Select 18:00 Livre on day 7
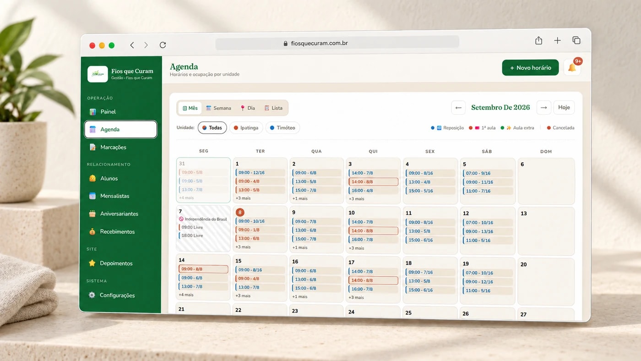641x361 pixels. [x=192, y=235]
